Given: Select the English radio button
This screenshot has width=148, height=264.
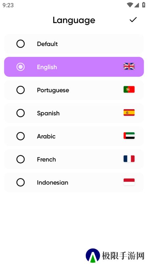Looking at the screenshot, I should tap(20, 67).
